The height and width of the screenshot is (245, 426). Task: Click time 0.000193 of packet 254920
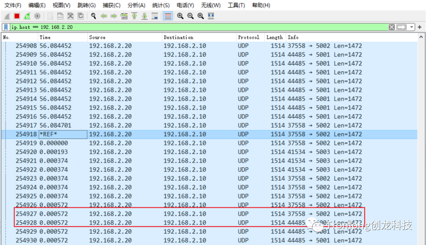coord(54,152)
